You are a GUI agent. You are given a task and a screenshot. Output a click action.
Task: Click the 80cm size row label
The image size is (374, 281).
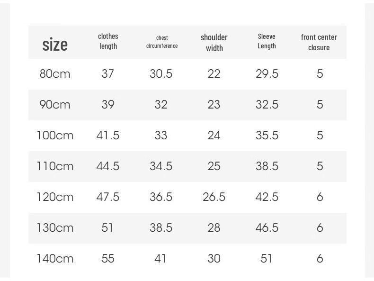55,74
